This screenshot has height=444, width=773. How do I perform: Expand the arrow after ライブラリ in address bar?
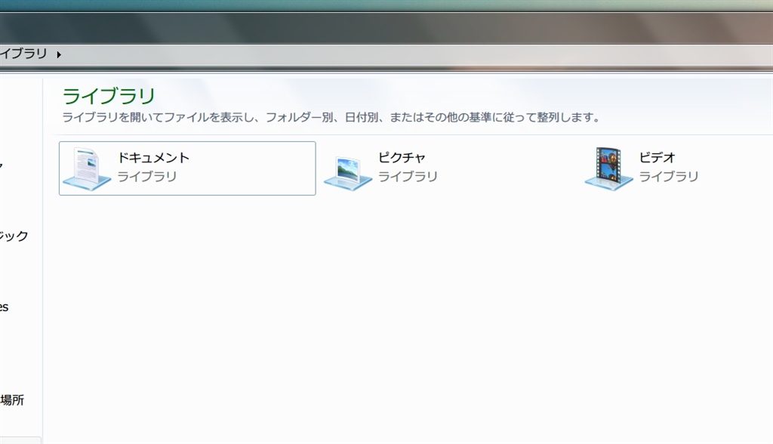(59, 54)
